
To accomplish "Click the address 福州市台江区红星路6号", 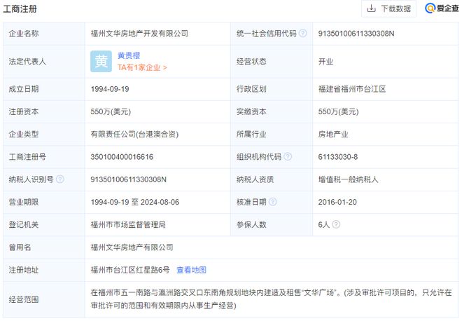I will click(x=130, y=270).
